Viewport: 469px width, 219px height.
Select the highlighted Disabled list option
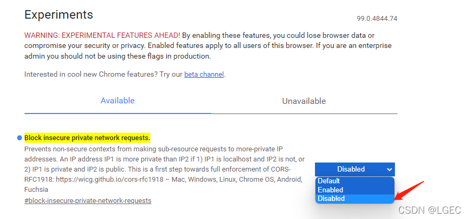[x=355, y=198]
